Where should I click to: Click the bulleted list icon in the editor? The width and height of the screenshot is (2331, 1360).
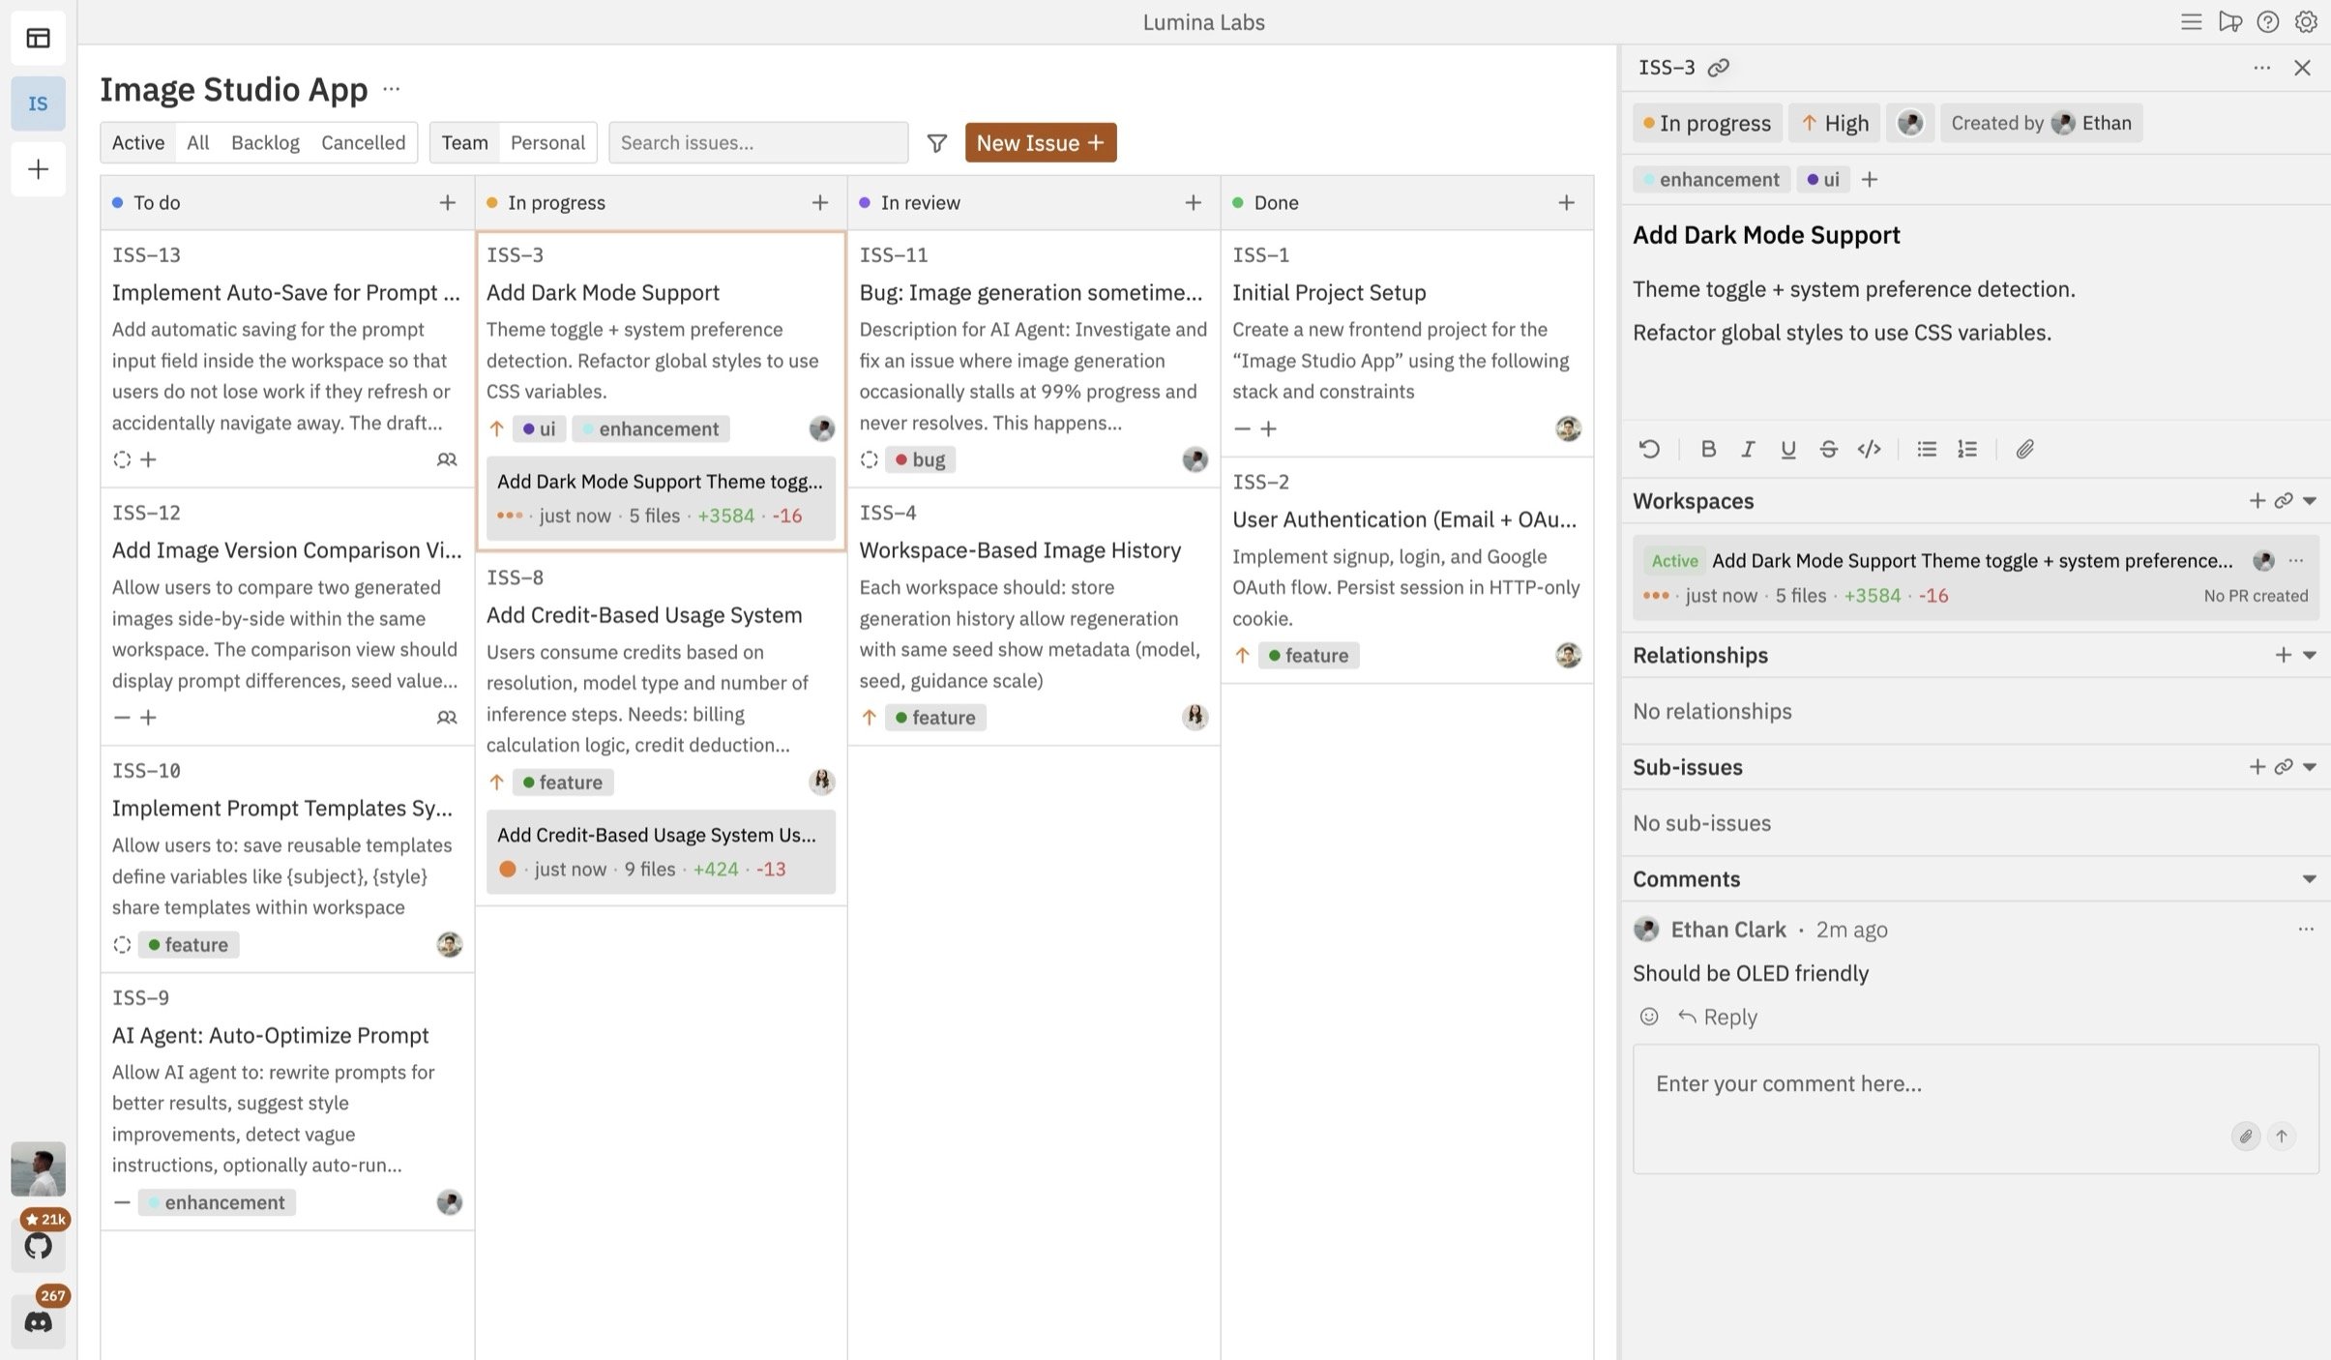(1926, 448)
